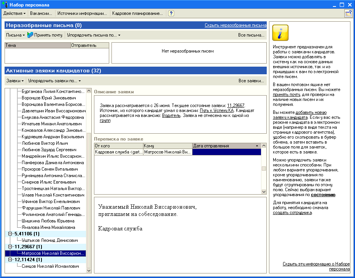Click Скрыть неразобранные письма link

click(236, 25)
